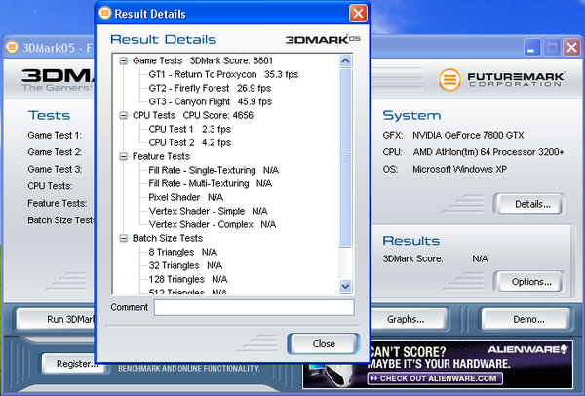Select Fill Rate - Single-Texturing row
This screenshot has width=585, height=396.
point(214,170)
